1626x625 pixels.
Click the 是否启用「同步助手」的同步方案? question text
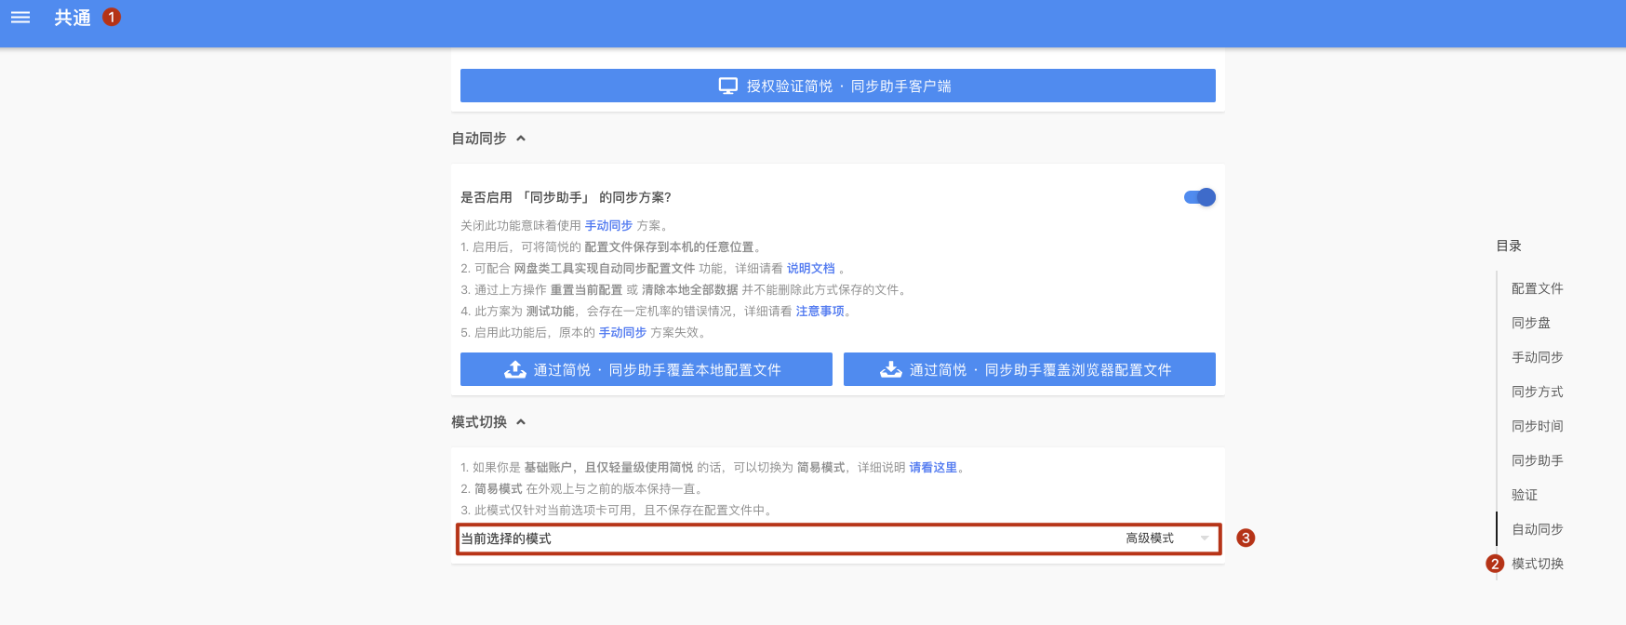point(566,197)
